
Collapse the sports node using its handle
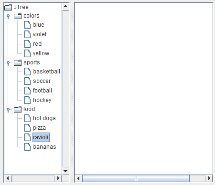[8, 63]
